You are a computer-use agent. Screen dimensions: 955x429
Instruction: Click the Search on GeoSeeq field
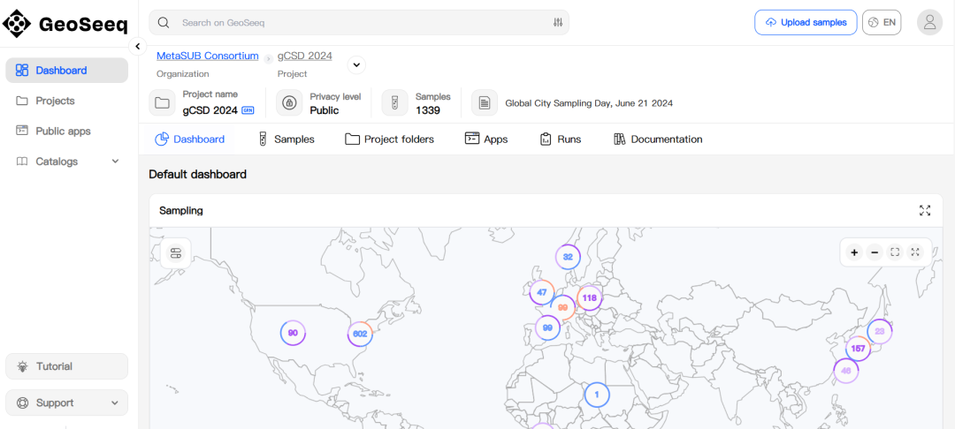click(x=354, y=23)
